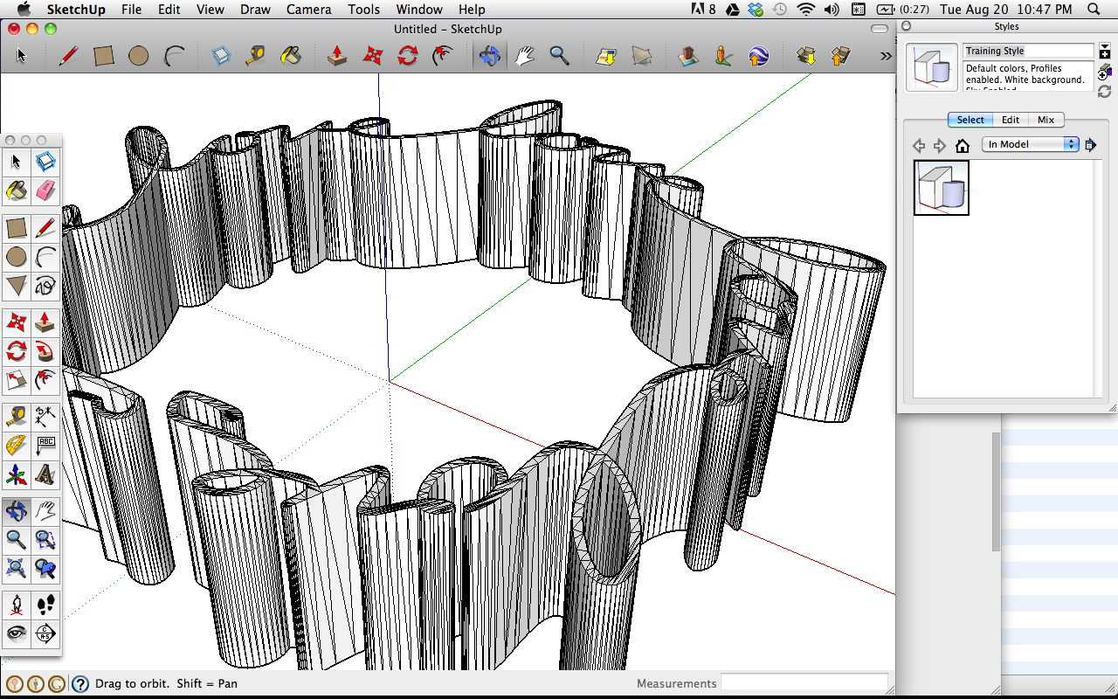
Task: Open the In Model collection dropdown
Action: tap(1031, 144)
